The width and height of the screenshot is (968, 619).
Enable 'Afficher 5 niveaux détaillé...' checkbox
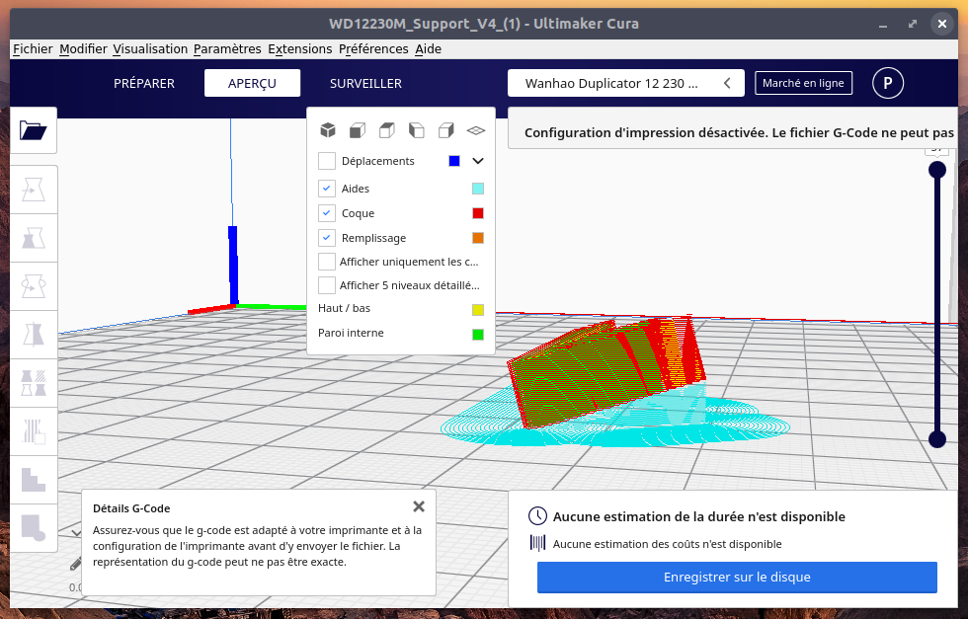(327, 285)
